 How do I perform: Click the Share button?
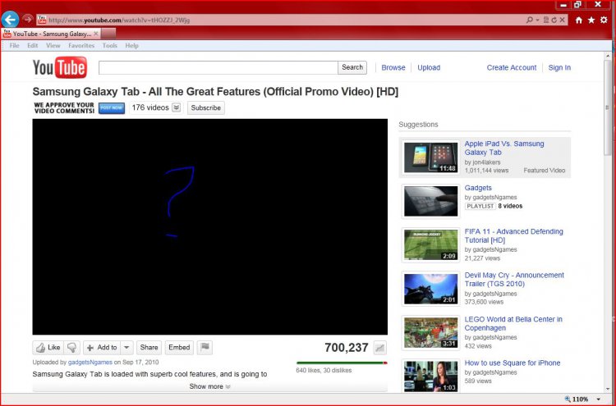point(149,348)
